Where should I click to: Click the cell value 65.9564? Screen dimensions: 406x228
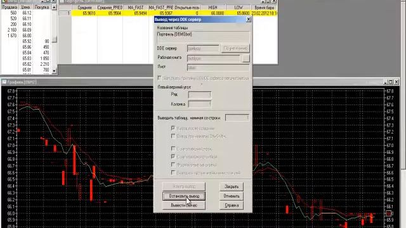click(115, 13)
